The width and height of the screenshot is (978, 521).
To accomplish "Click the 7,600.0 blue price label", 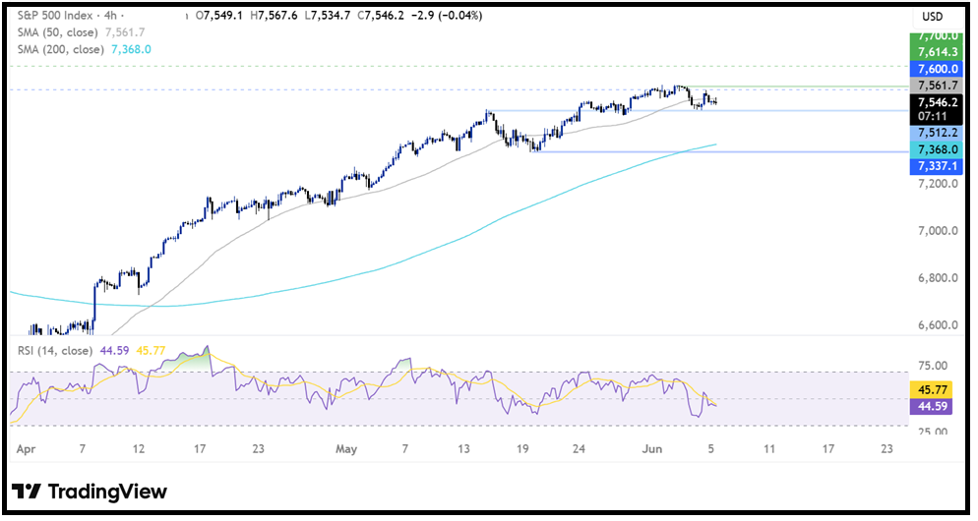I will (937, 69).
